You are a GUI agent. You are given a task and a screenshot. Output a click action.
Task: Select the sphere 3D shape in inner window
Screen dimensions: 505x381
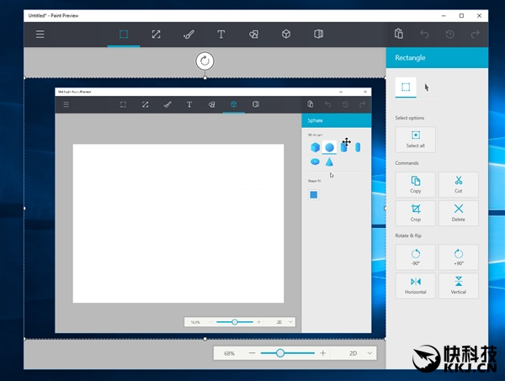click(329, 147)
